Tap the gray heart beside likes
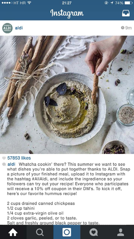The image size is (134, 239). point(4,158)
